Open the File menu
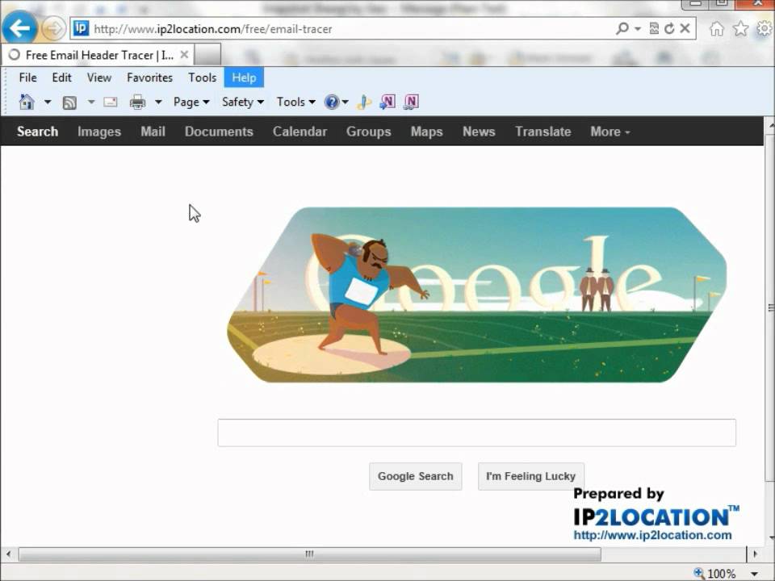 [x=27, y=77]
